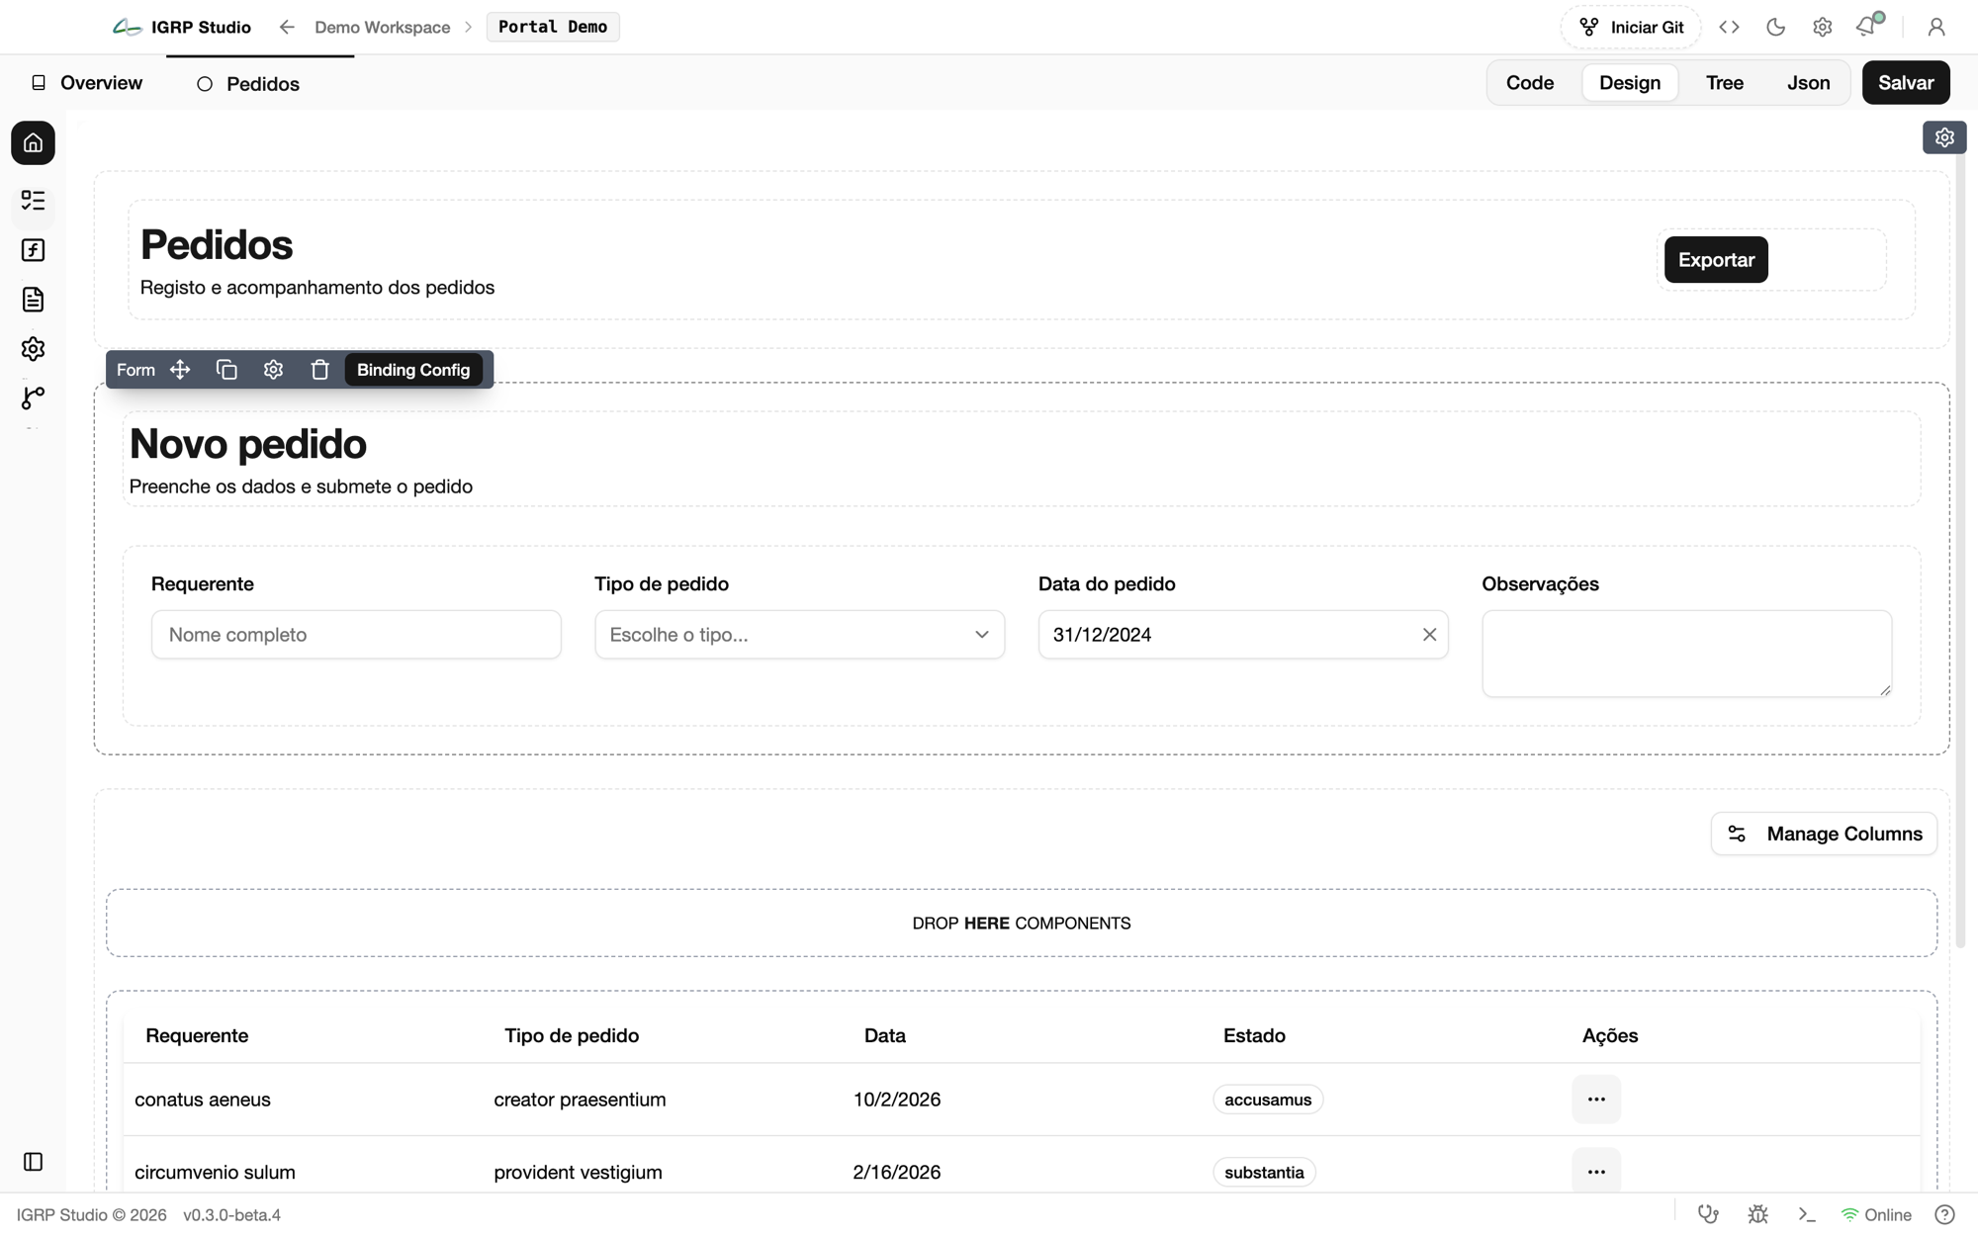Click the Demo Workspace breadcrumb link
This screenshot has width=1978, height=1236.
coord(382,27)
